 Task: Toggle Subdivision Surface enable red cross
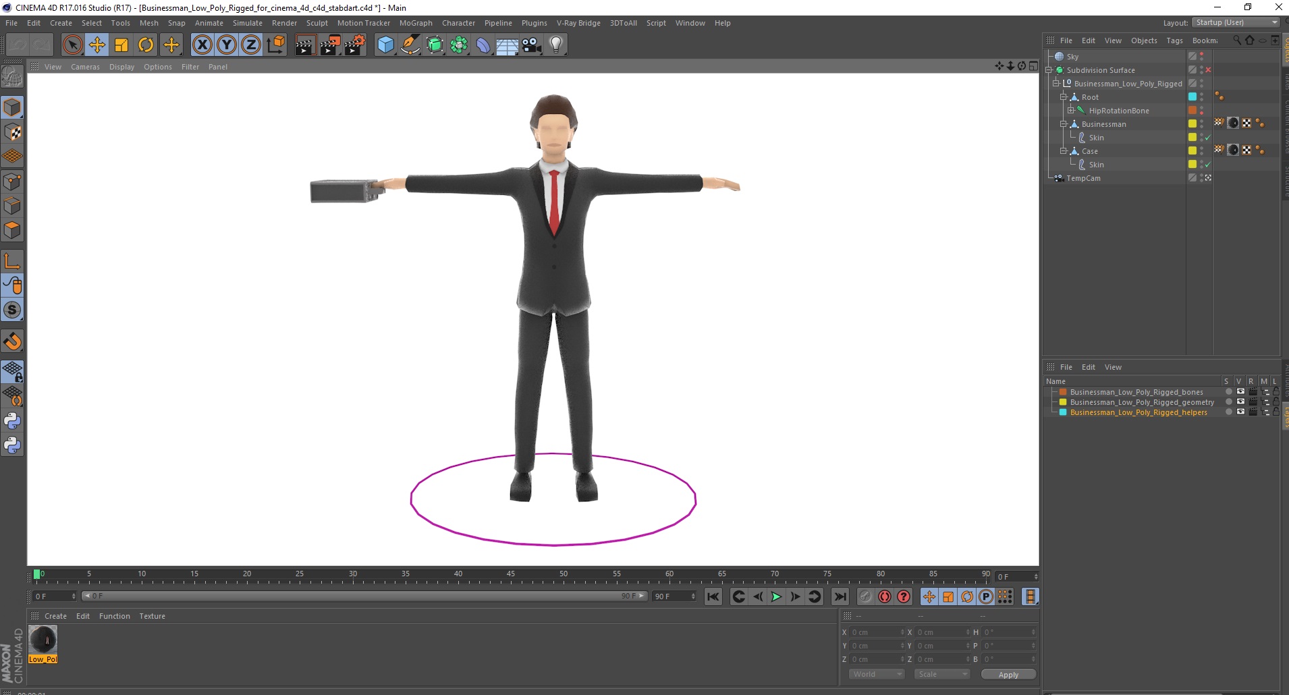coord(1208,70)
